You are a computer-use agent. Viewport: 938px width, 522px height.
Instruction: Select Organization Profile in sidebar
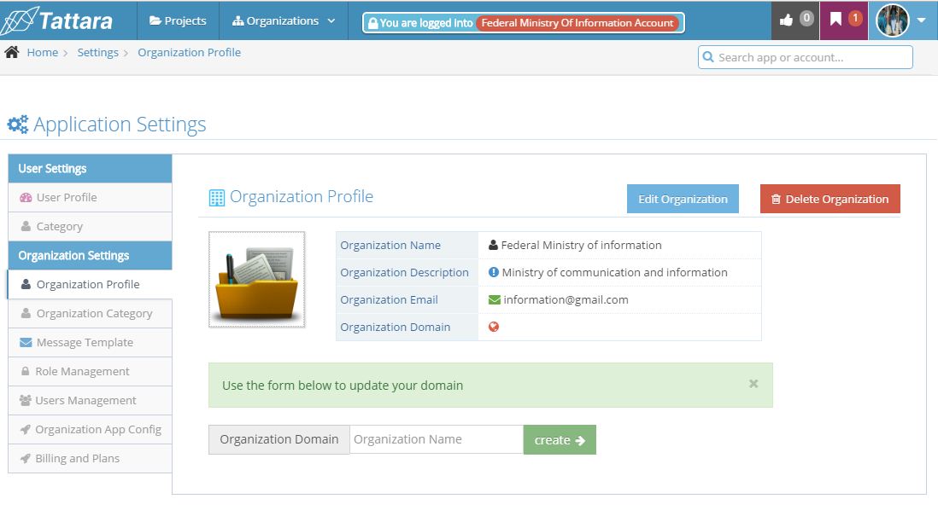pyautogui.click(x=91, y=284)
